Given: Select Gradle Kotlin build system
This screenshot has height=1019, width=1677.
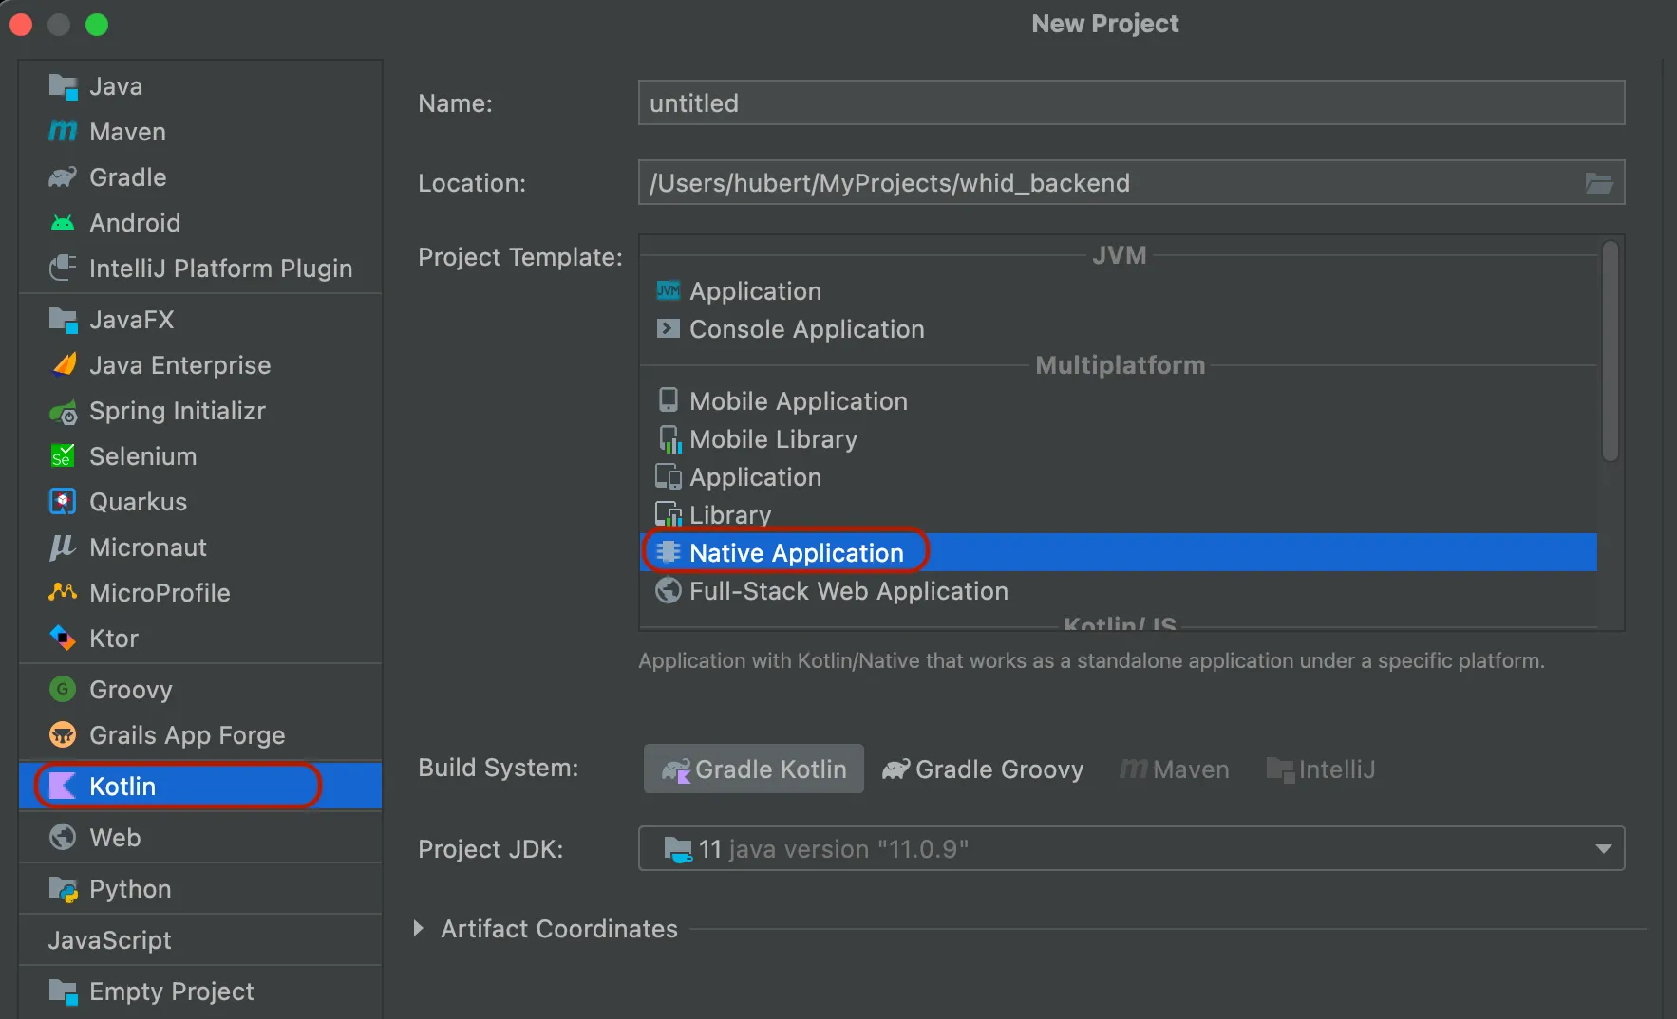Looking at the screenshot, I should (754, 769).
